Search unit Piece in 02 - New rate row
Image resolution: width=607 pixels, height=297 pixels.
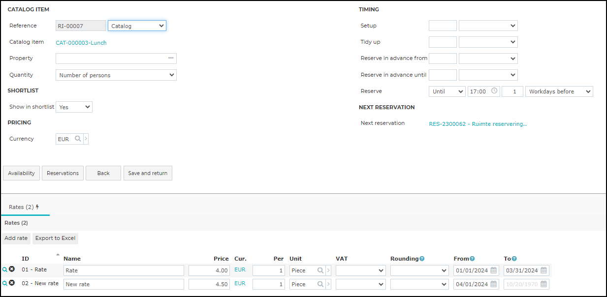tap(320, 284)
